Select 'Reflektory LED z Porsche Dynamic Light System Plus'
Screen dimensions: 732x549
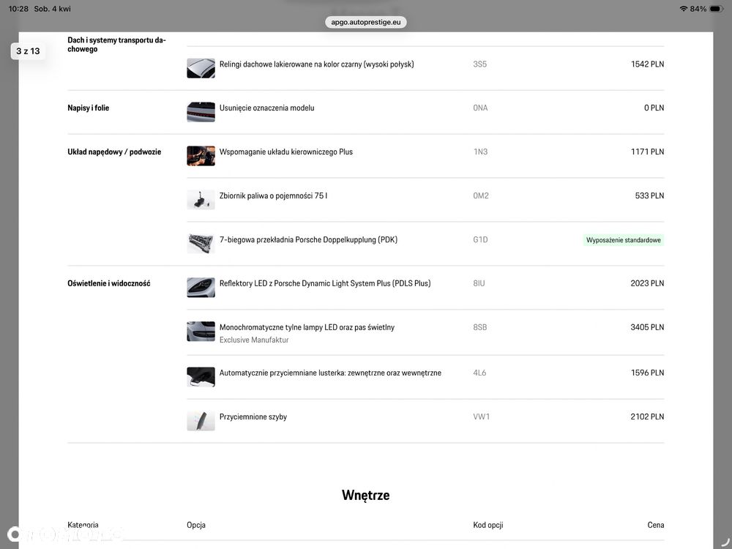pos(325,283)
